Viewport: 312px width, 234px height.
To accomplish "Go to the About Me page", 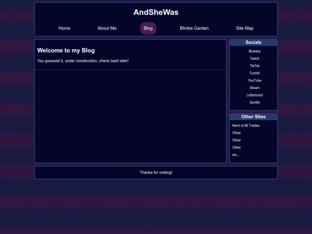I will [107, 28].
